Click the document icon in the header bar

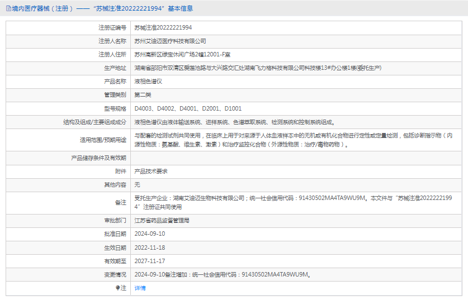(x=8, y=8)
